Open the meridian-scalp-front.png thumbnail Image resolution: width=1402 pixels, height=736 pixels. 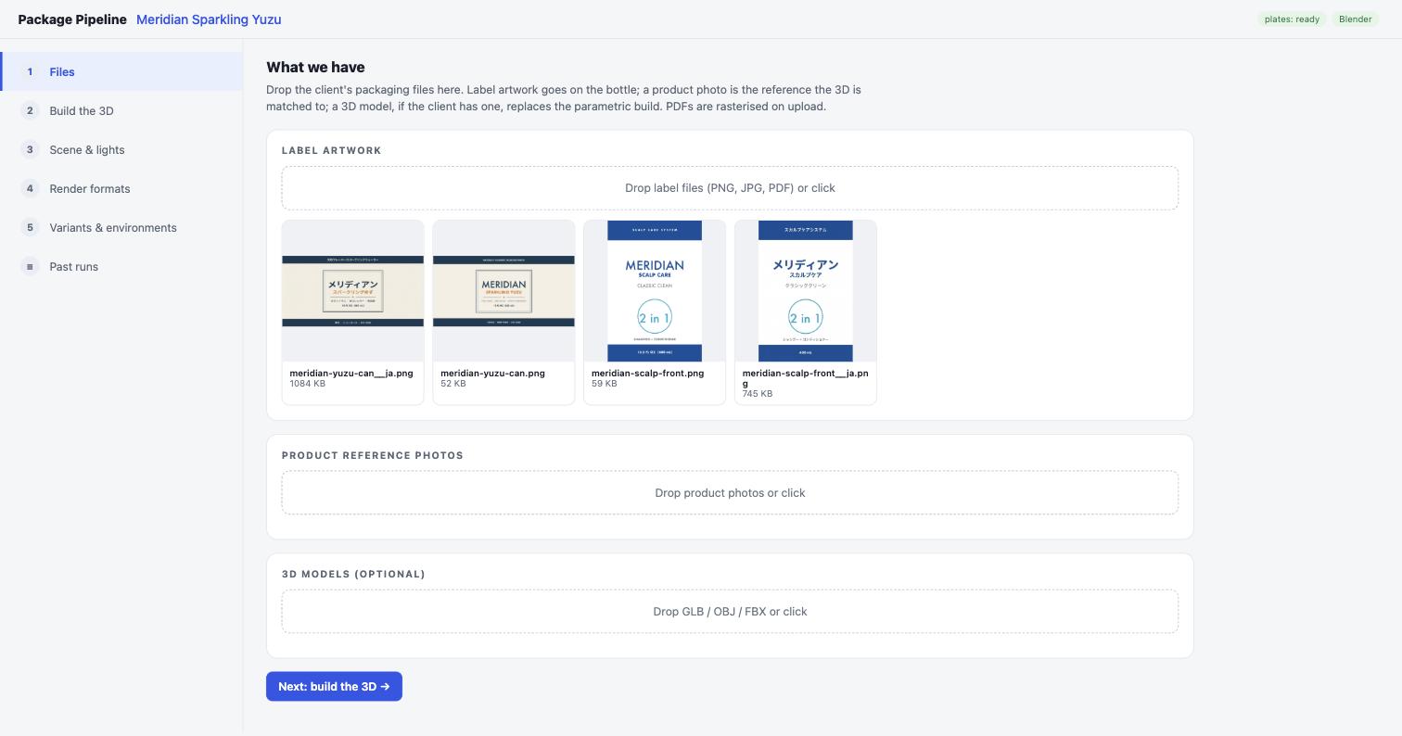[x=655, y=291]
